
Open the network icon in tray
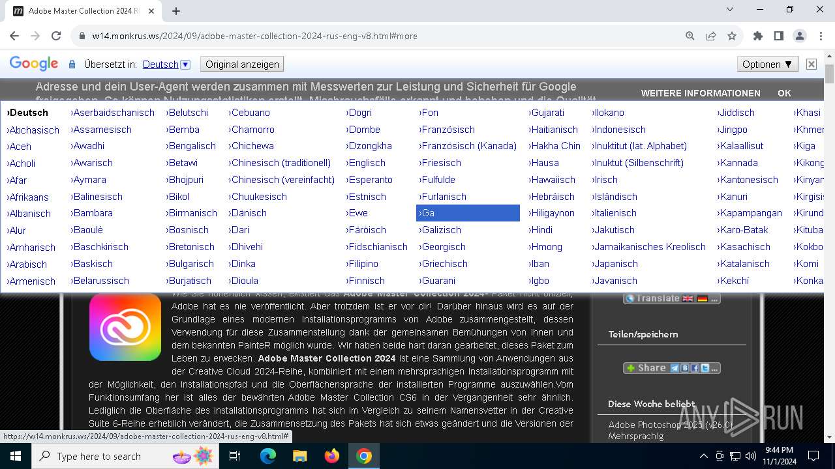pyautogui.click(x=735, y=456)
